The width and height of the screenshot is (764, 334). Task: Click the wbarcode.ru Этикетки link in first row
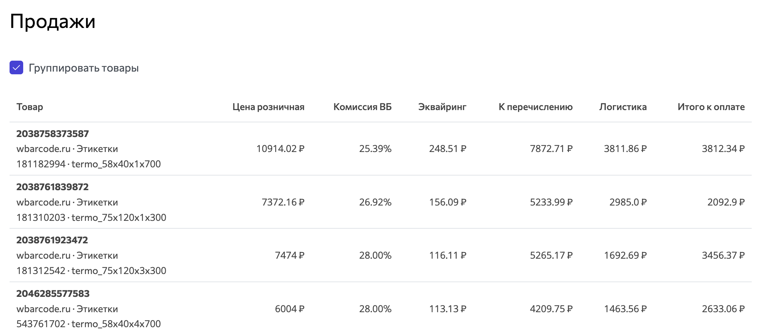[67, 148]
